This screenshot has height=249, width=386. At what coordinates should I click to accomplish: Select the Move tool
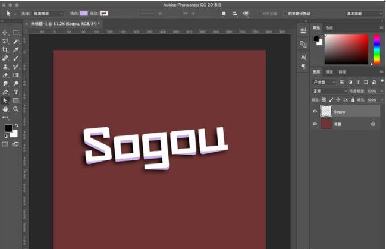click(5, 33)
